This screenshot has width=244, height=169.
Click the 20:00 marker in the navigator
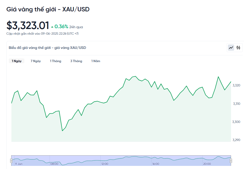tap(207, 164)
